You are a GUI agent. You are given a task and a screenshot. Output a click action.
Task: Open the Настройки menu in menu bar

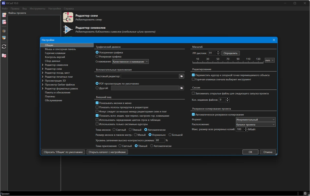pos(55,9)
